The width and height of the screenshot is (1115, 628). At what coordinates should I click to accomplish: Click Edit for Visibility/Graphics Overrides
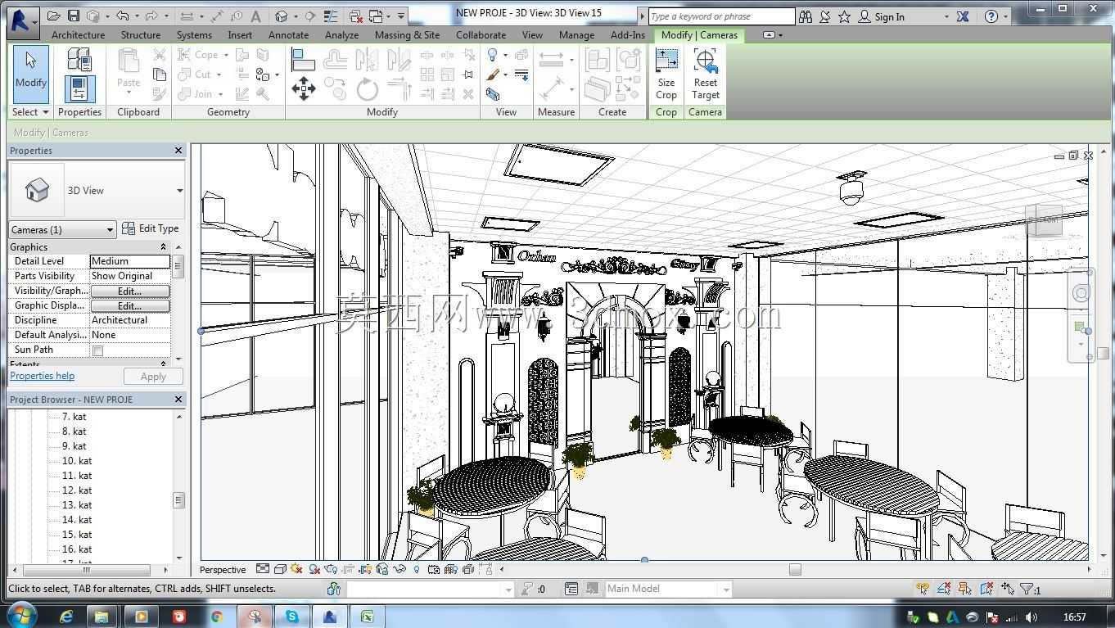pyautogui.click(x=129, y=291)
